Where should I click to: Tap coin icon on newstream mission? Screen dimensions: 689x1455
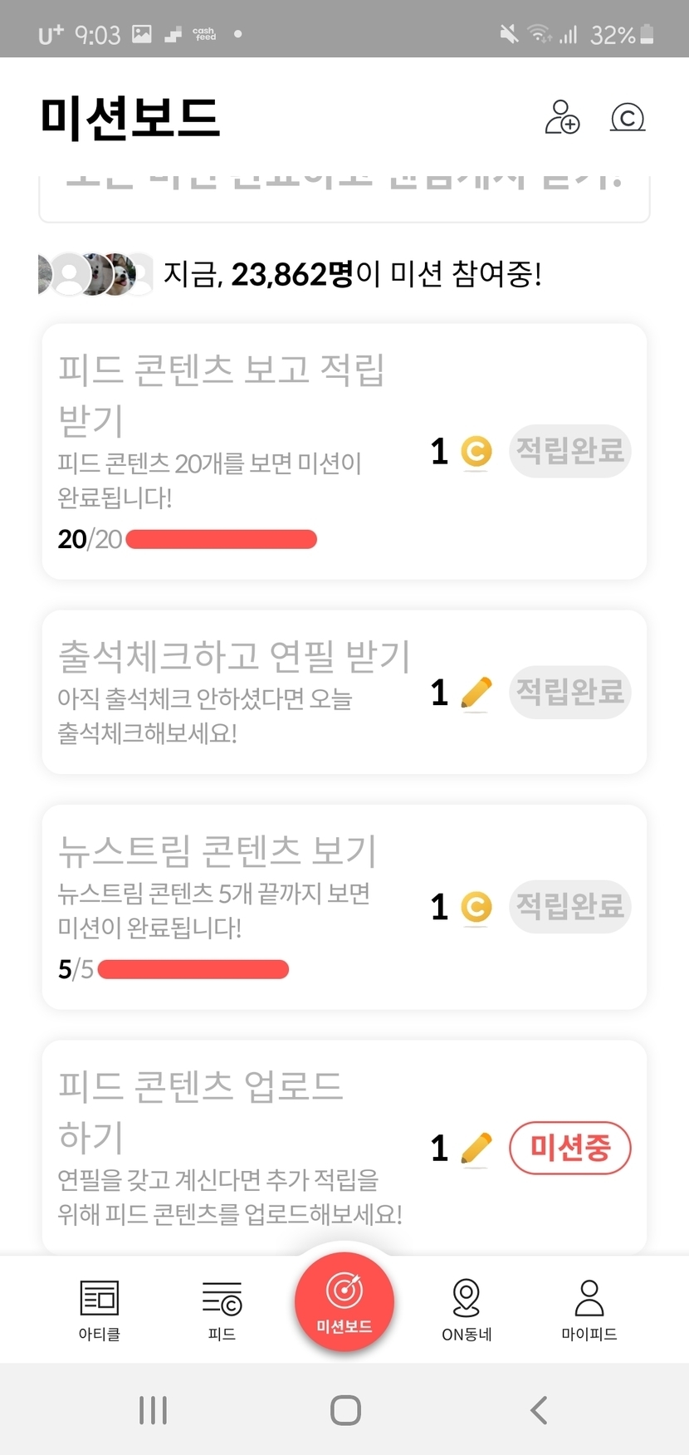coord(476,907)
